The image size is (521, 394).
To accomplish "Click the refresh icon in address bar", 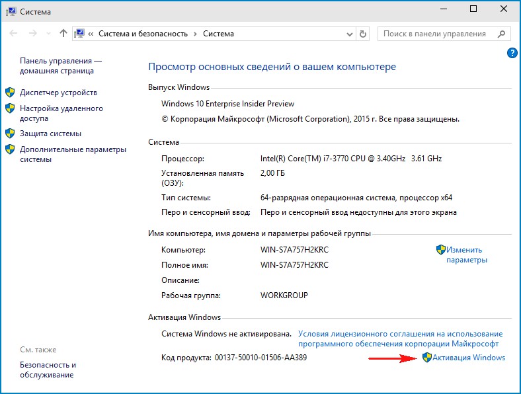I will 363,34.
